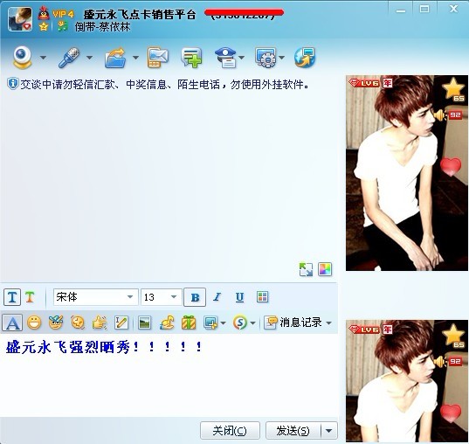
Task: Open the report/police hat icon
Action: pyautogui.click(x=225, y=58)
